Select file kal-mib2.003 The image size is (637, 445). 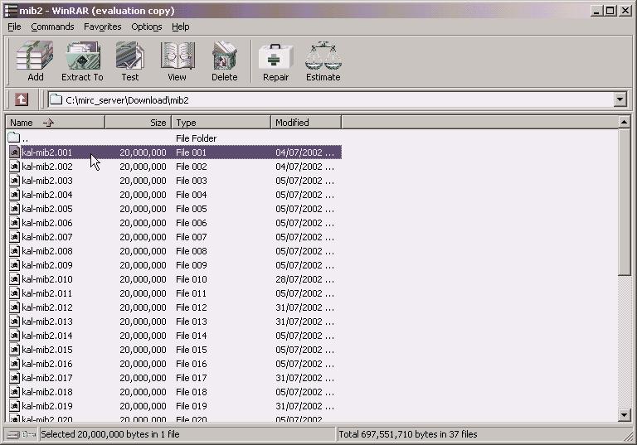(x=47, y=181)
